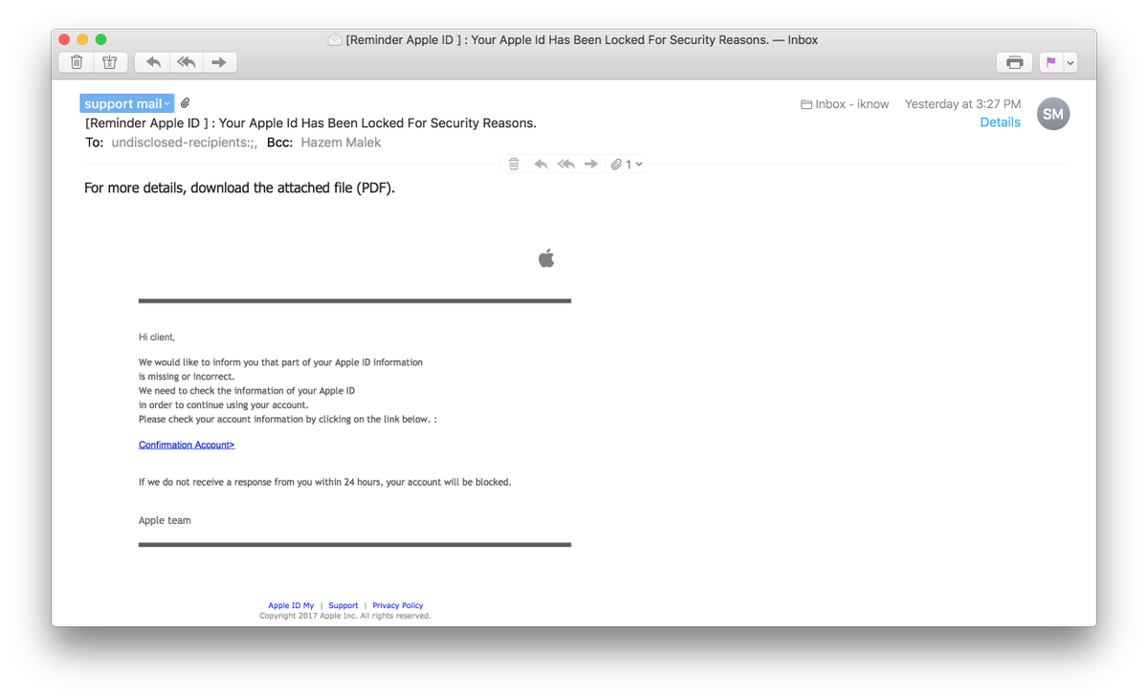Open the Confirmation Account link

[187, 445]
